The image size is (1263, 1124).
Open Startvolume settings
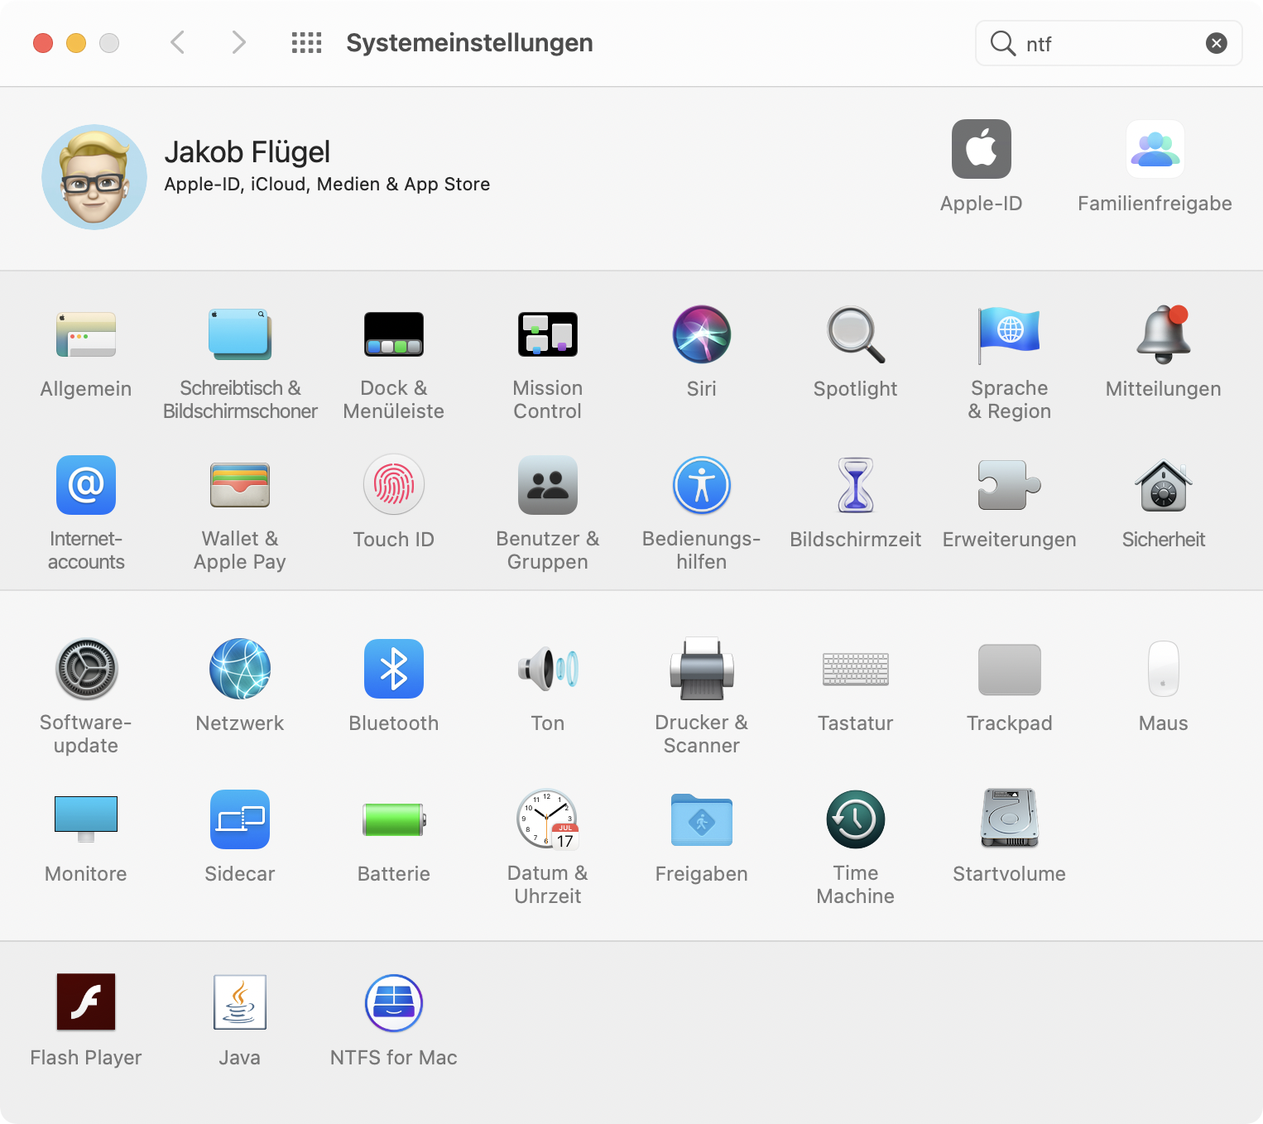[x=1009, y=819]
